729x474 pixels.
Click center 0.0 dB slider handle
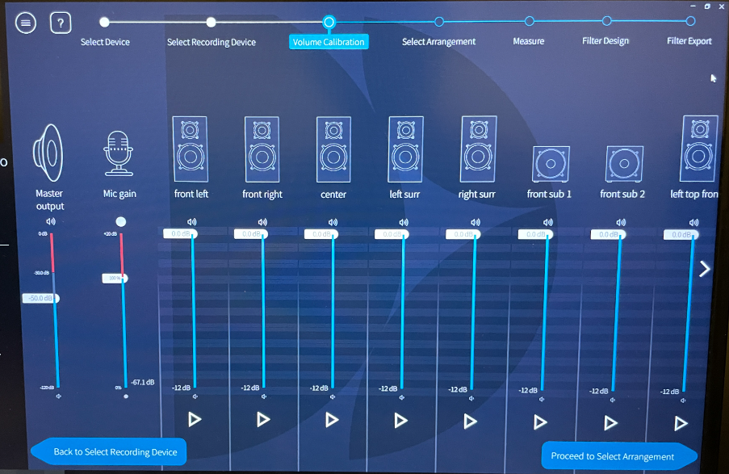tap(321, 234)
